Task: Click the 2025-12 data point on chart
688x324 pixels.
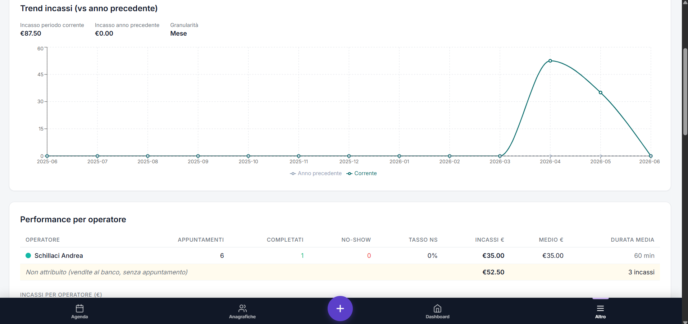Action: 349,156
